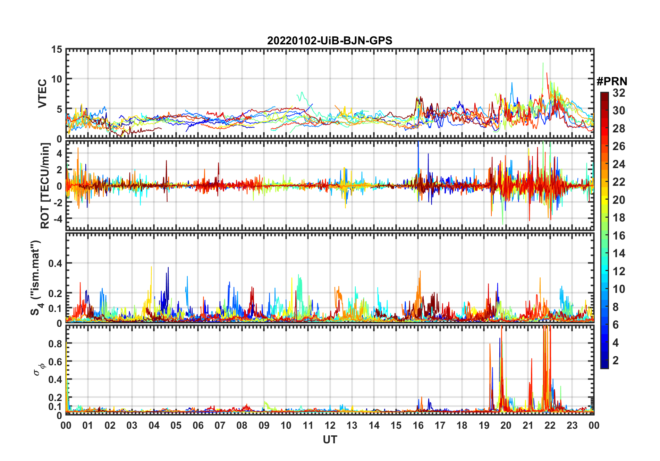Image resolution: width=660 pixels, height=461 pixels.
Task: Click hour 06 tick label on the UT axis
Action: 198,425
